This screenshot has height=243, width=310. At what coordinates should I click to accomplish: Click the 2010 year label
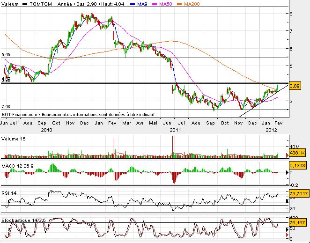47,130
